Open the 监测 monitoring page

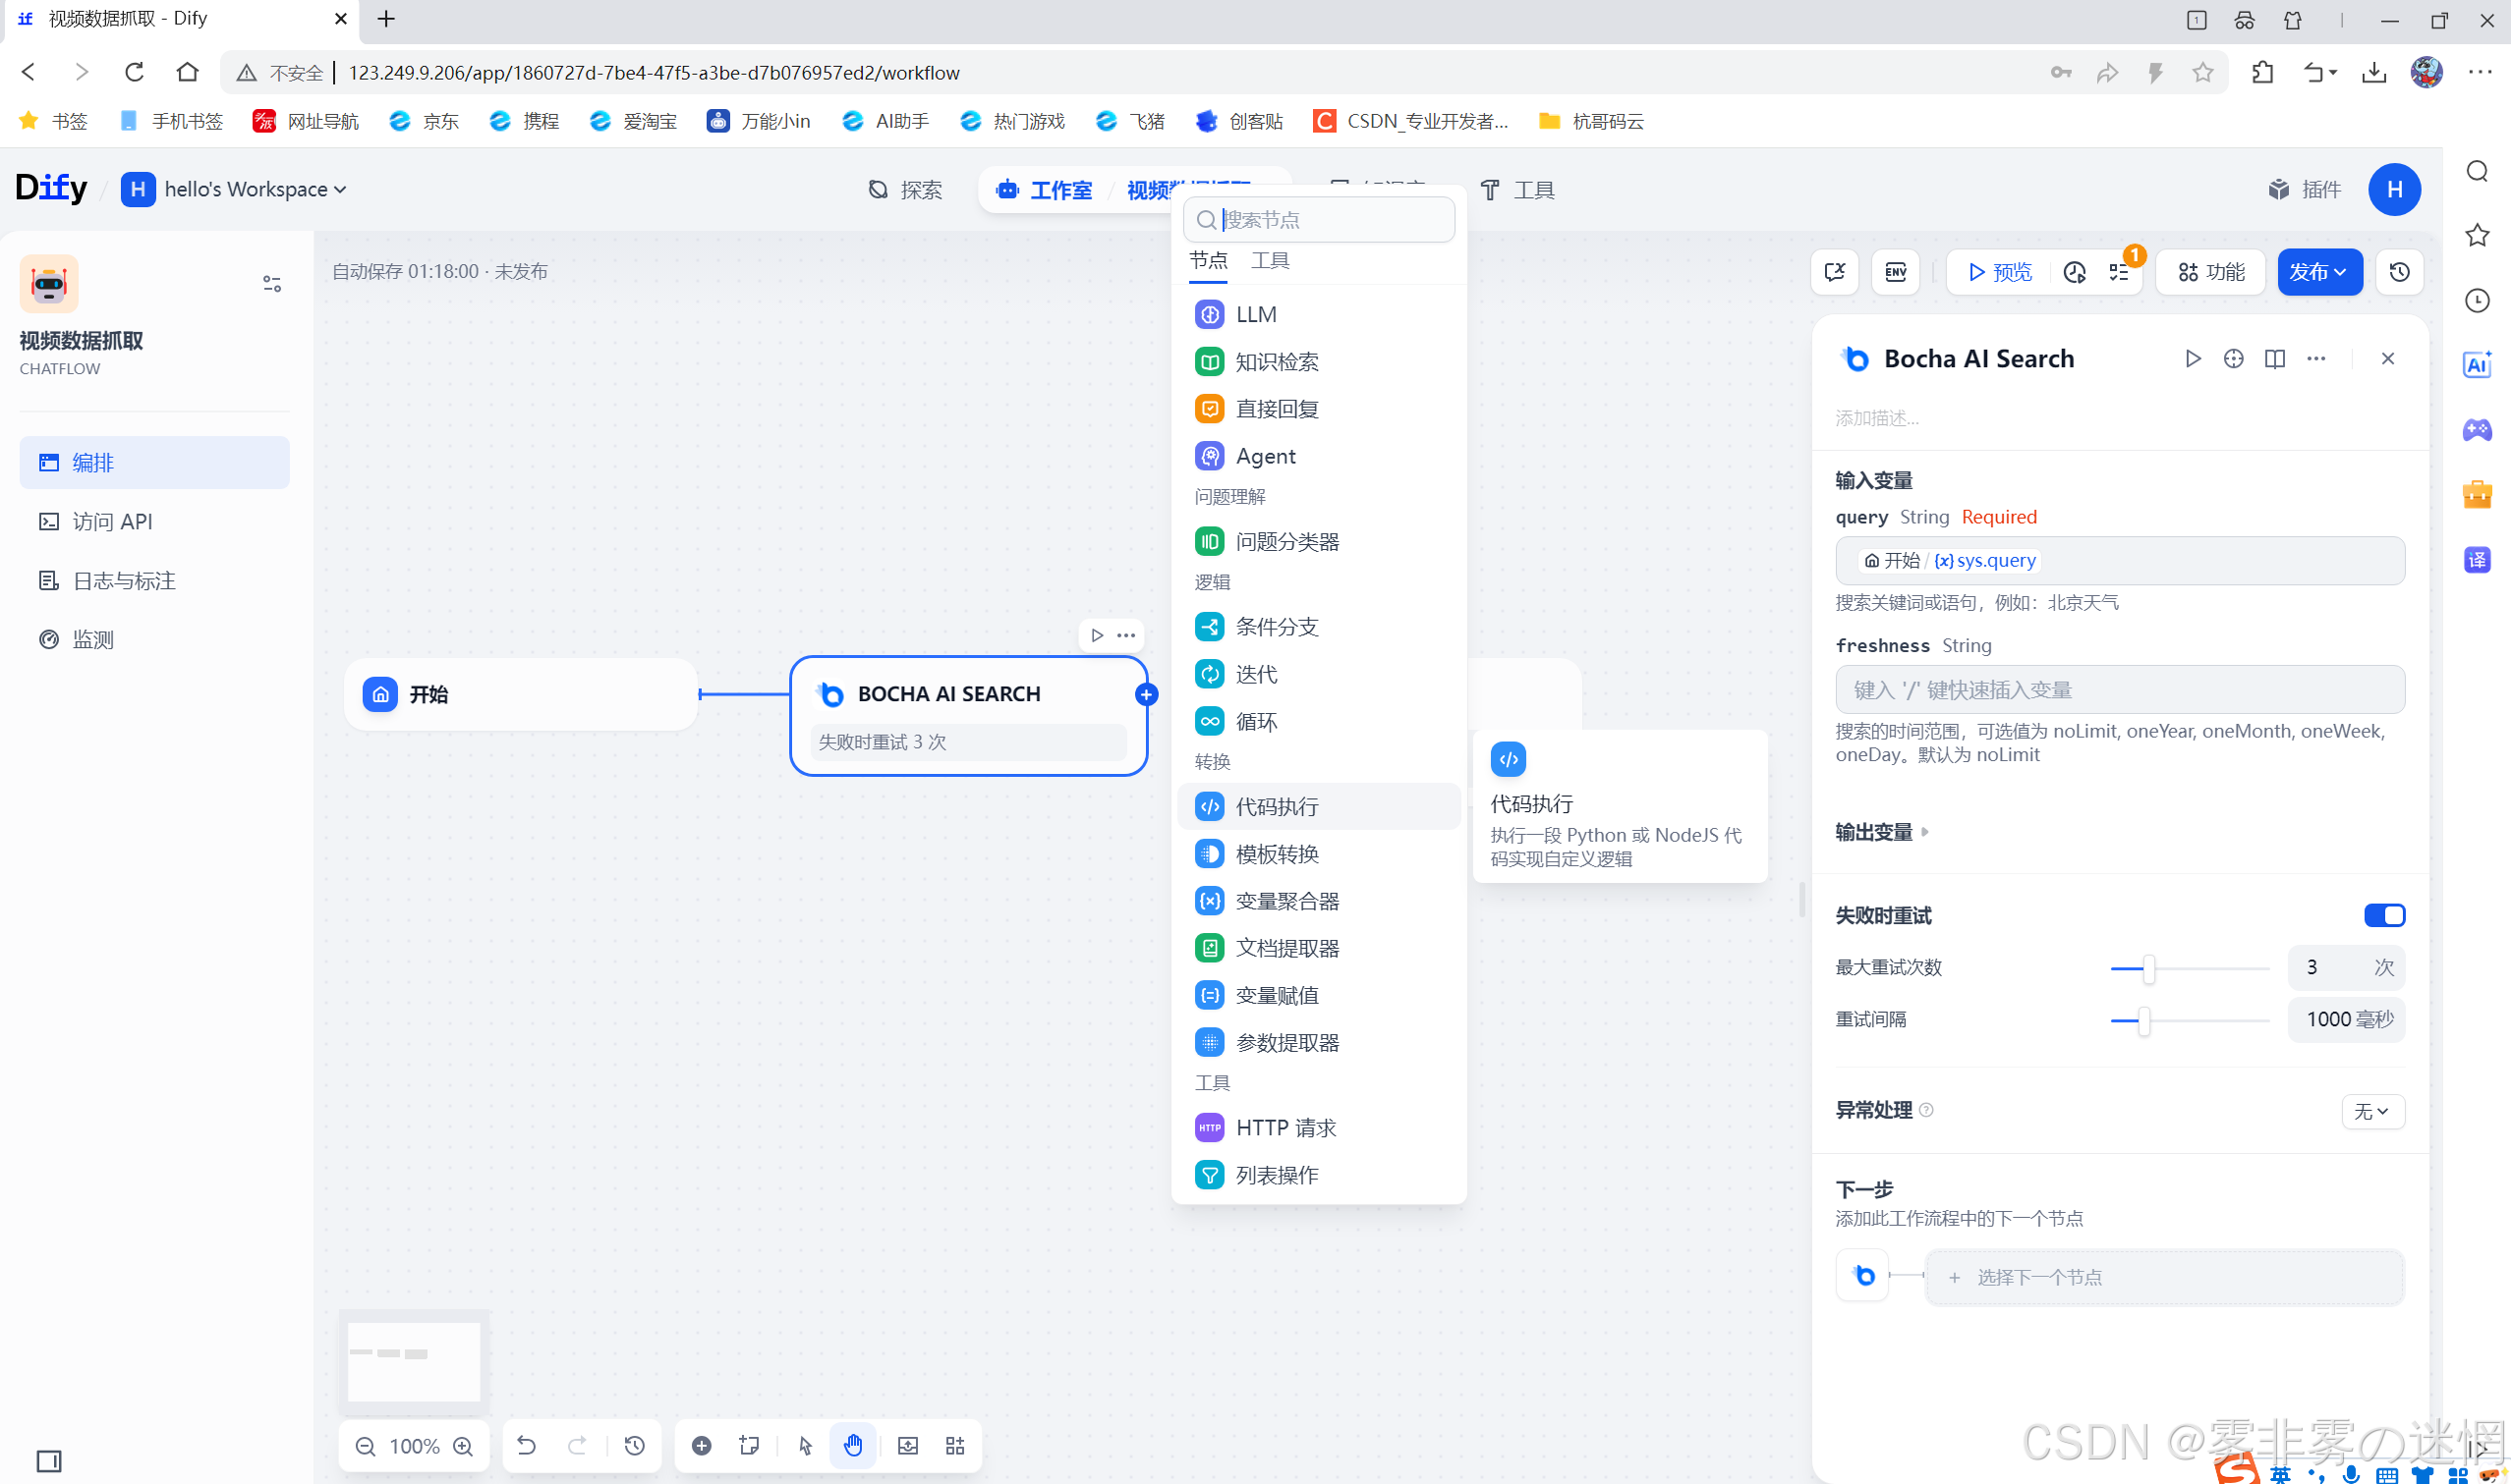(154, 639)
